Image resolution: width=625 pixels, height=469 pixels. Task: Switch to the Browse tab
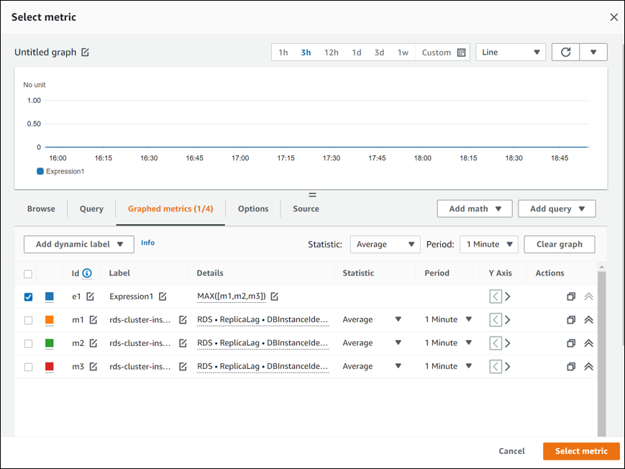click(41, 209)
